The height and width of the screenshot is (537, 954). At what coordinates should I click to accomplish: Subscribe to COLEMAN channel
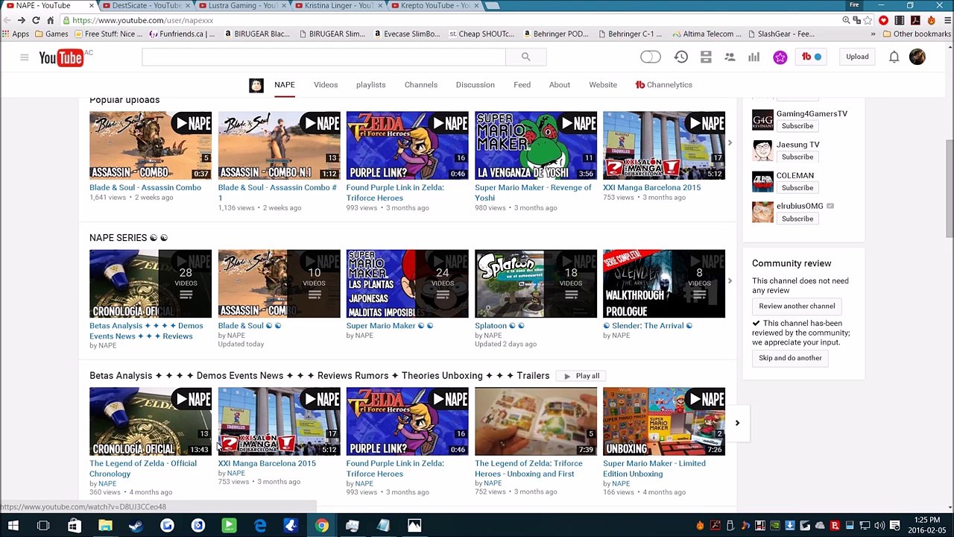click(797, 188)
